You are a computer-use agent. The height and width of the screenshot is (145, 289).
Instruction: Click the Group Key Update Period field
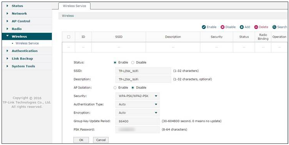[137, 121]
